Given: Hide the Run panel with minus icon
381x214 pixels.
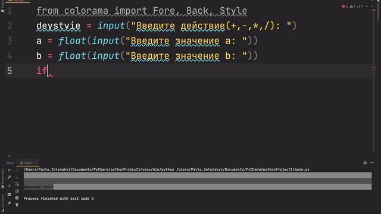Looking at the screenshot, I should [x=372, y=163].
